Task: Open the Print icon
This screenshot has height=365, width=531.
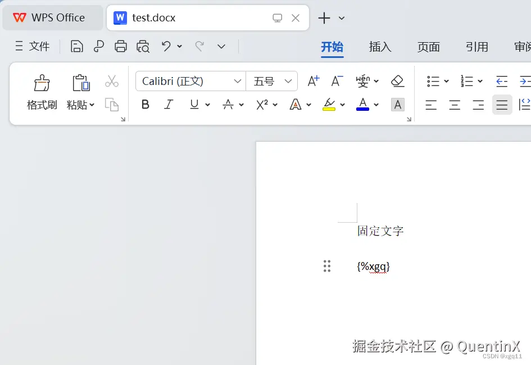Action: click(x=121, y=46)
